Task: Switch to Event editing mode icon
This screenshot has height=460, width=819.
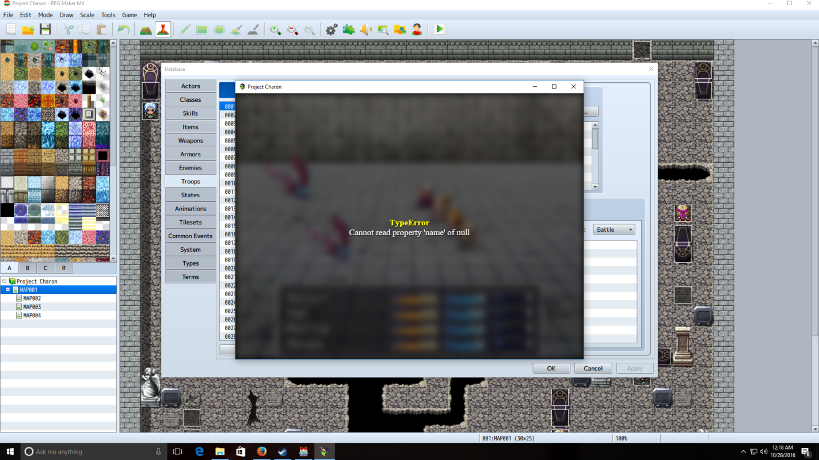Action: coord(163,29)
